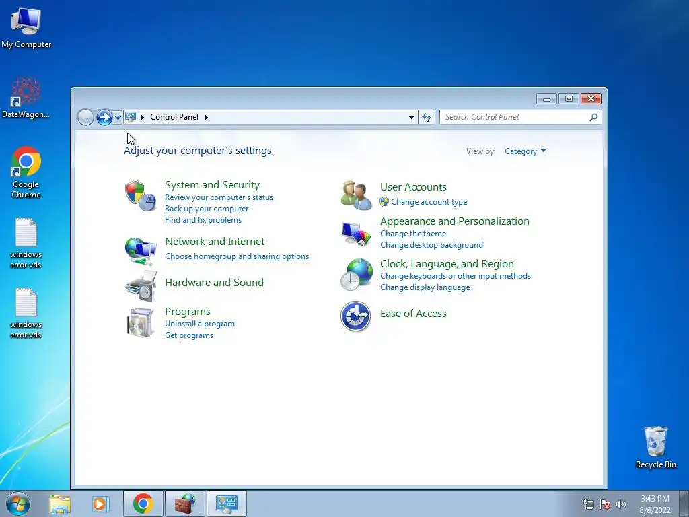Select the Control Panel taskbar button
This screenshot has height=517, width=689.
click(x=227, y=504)
